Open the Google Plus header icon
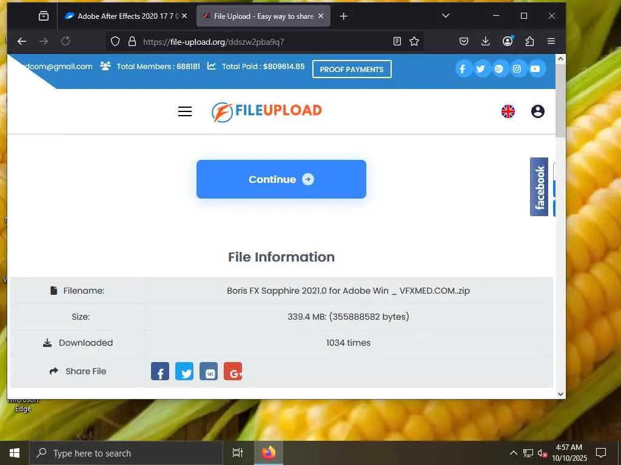The image size is (621, 465). click(498, 69)
